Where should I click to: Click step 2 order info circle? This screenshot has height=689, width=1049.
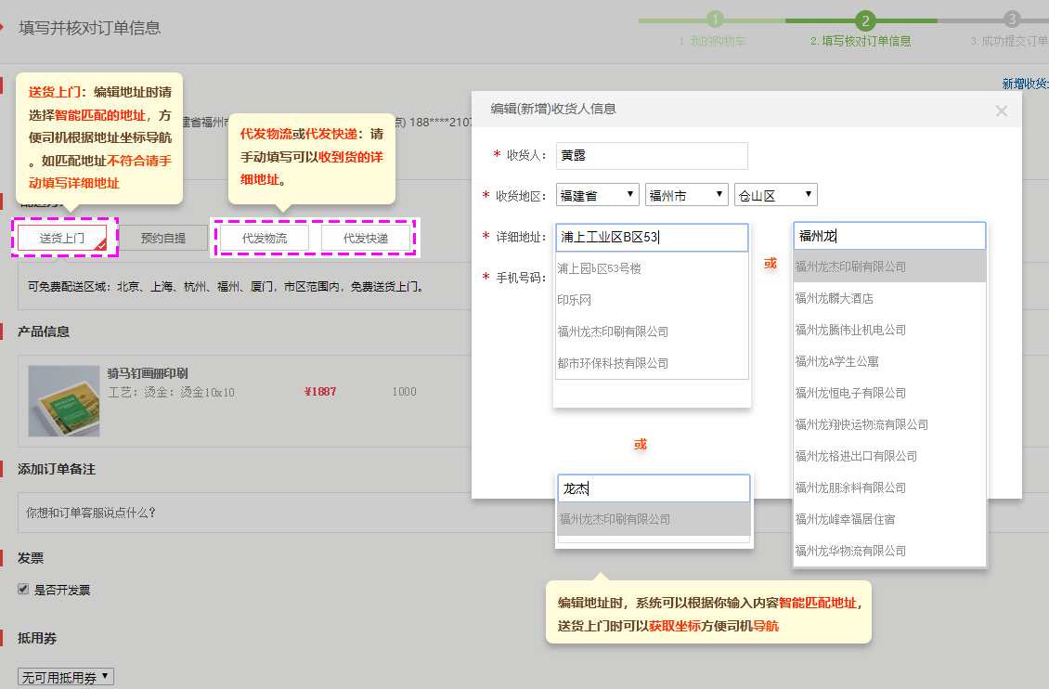pos(865,20)
